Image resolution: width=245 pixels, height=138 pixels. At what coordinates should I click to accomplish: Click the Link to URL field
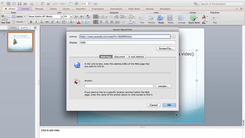125,37
